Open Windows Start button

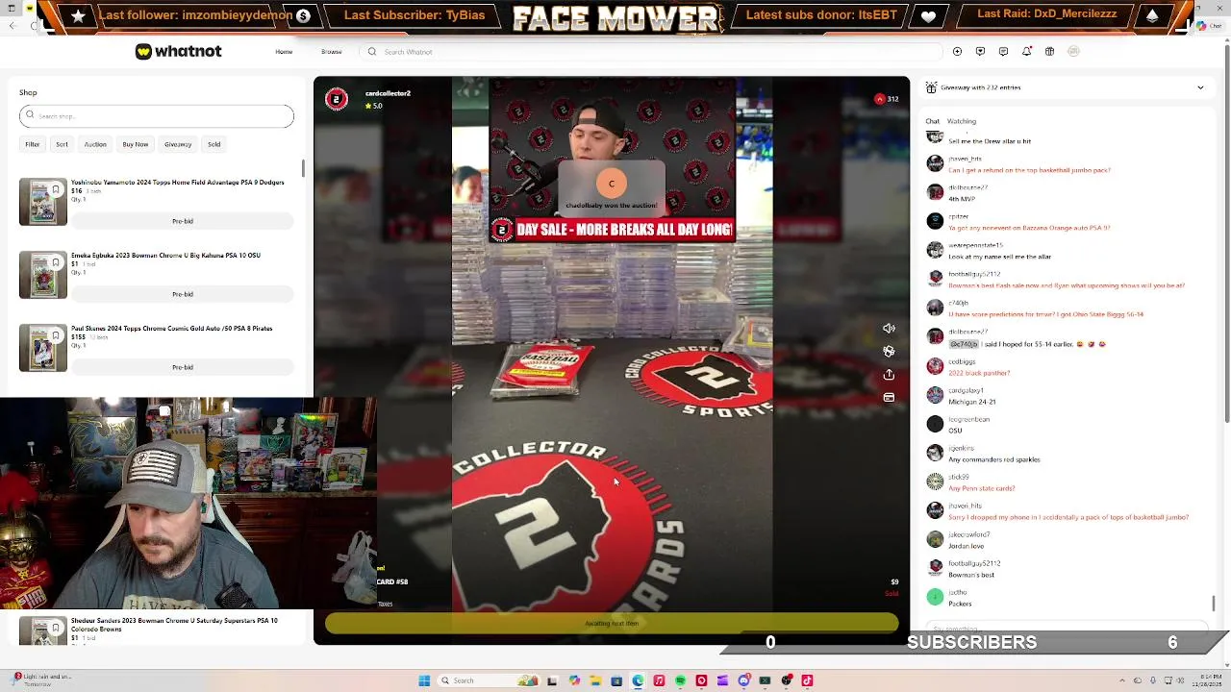click(x=424, y=680)
